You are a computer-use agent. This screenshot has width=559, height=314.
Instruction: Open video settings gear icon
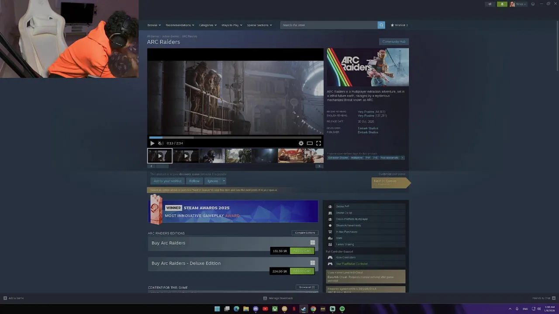pyautogui.click(x=301, y=143)
